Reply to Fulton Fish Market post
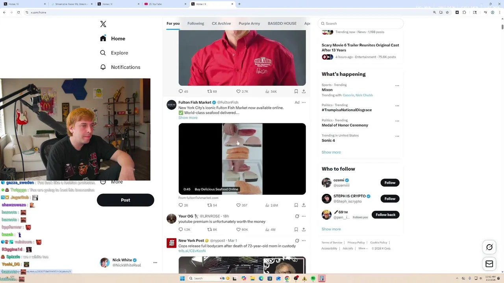504x283 pixels. pyautogui.click(x=183, y=205)
